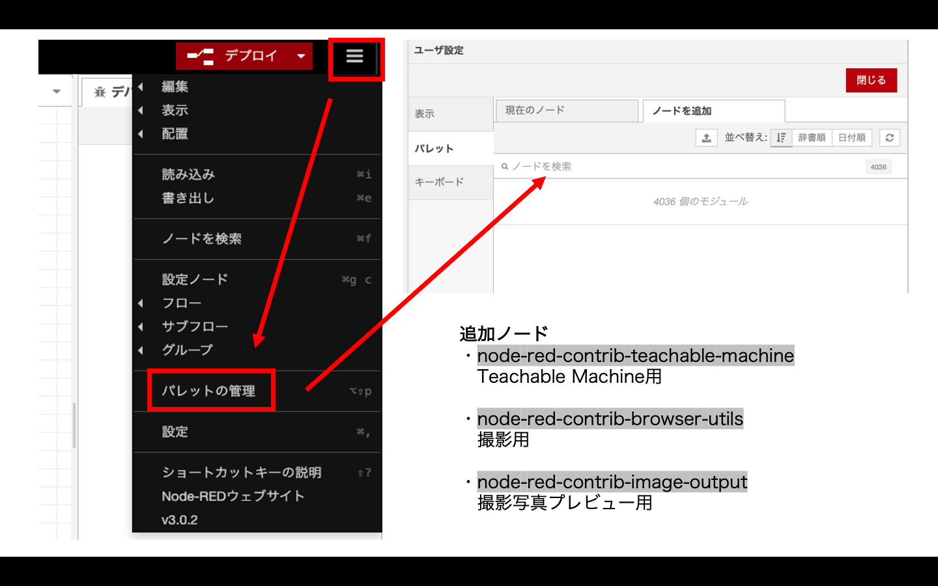
Task: Click the デプロイ deploy button
Action: click(x=233, y=56)
